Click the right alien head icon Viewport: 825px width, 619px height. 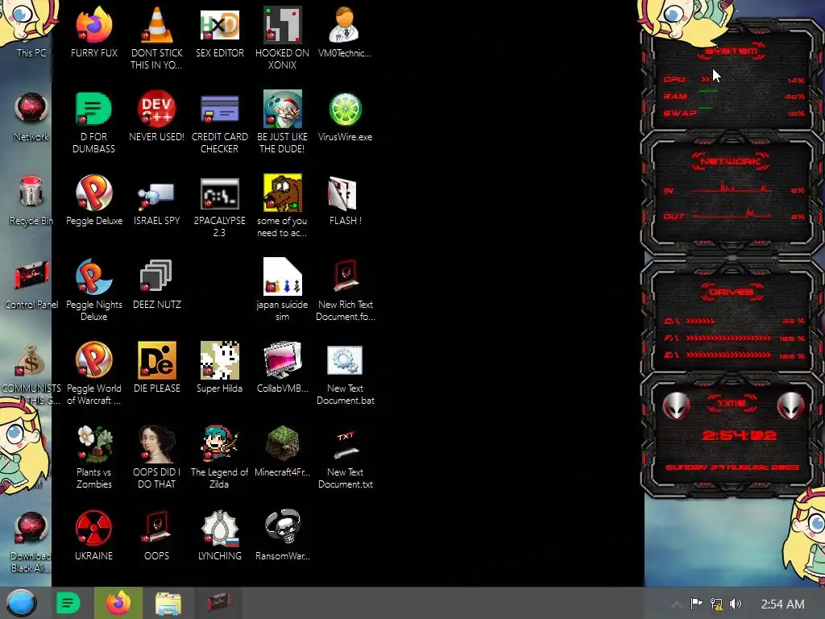[x=790, y=405]
